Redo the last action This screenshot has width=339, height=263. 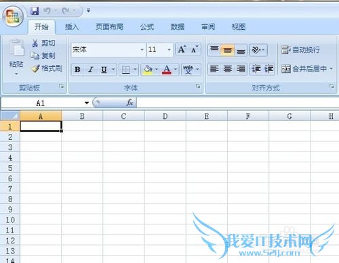click(66, 11)
